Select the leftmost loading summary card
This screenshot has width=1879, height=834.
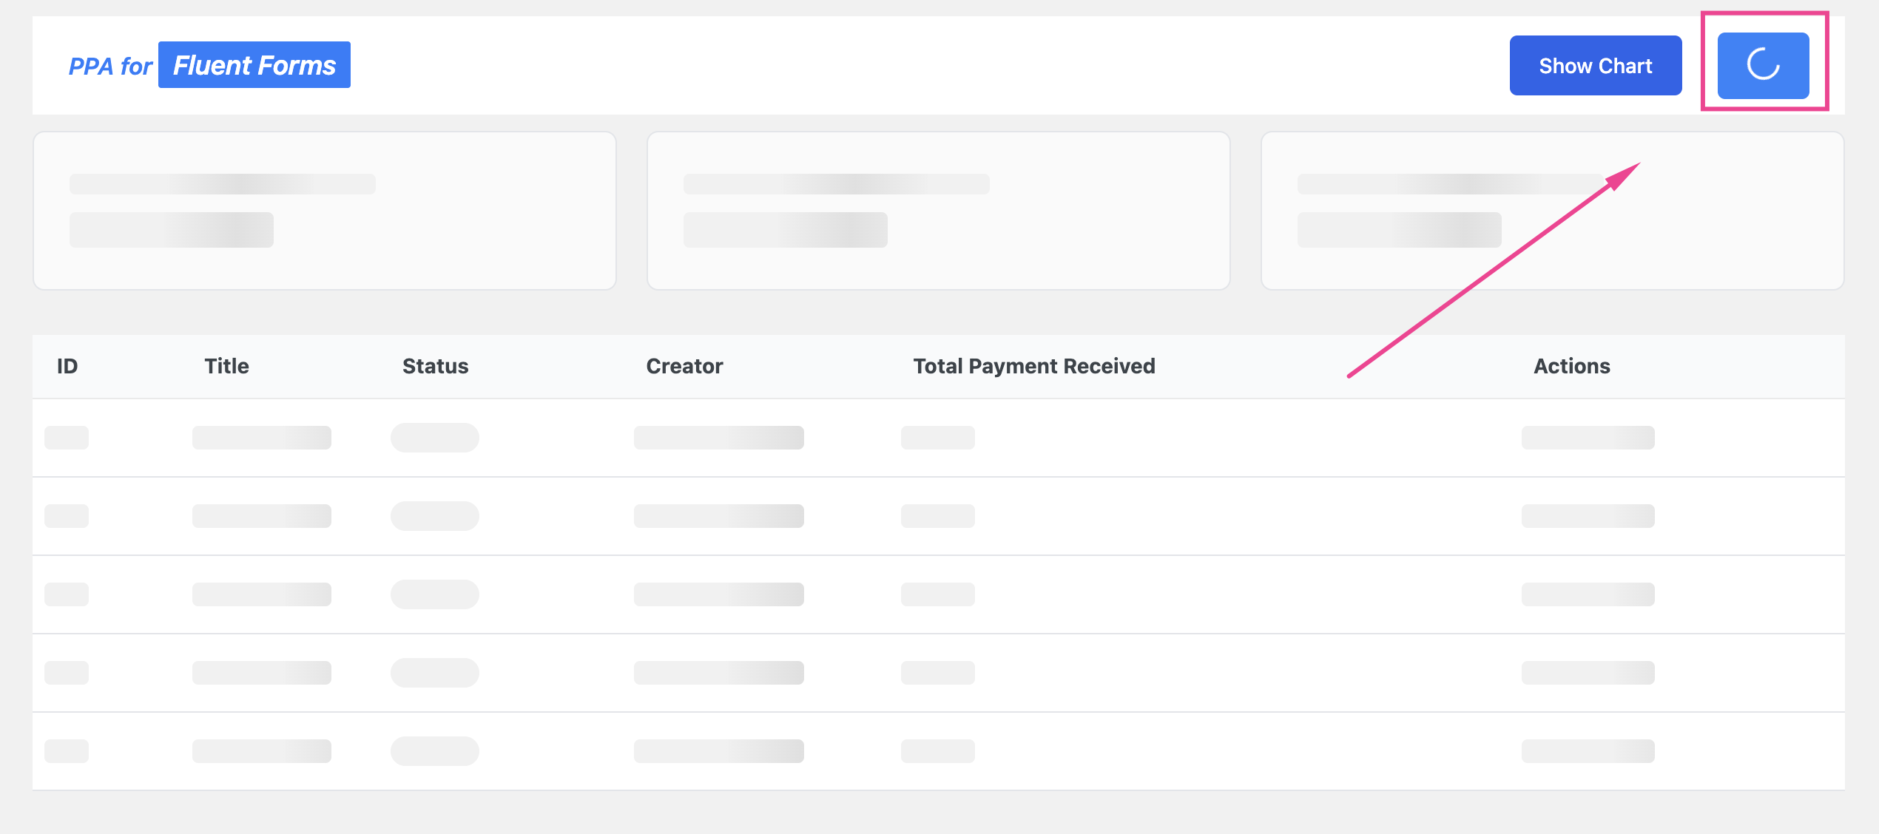pos(324,211)
